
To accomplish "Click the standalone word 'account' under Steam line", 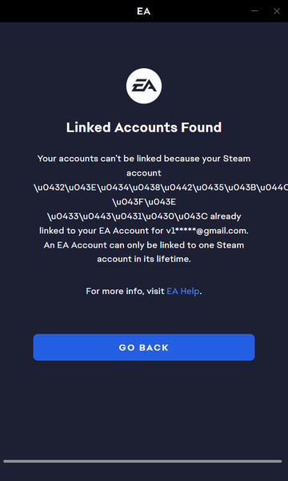I will coord(144,173).
